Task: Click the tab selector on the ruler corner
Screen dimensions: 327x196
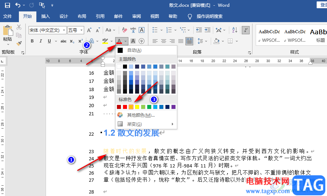Action: (x=2, y=61)
